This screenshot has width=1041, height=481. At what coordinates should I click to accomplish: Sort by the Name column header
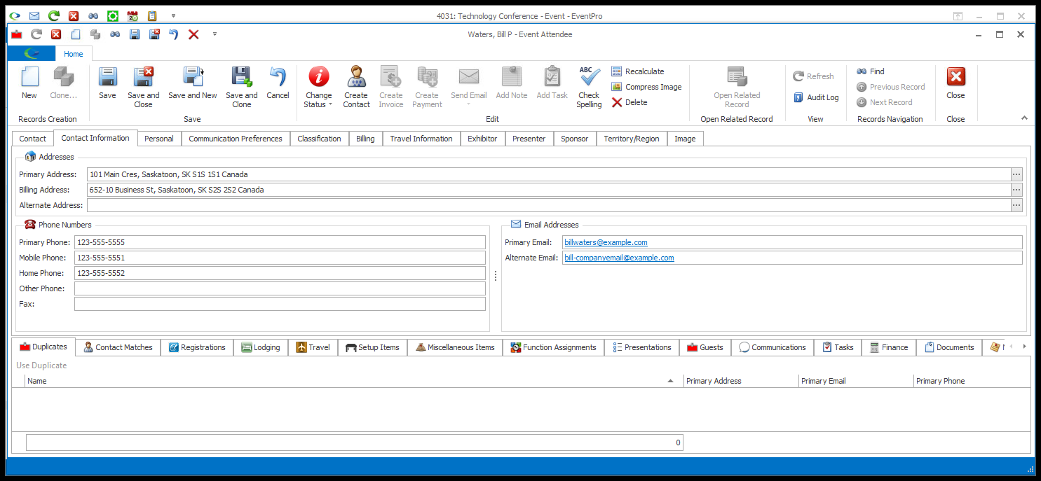click(354, 381)
